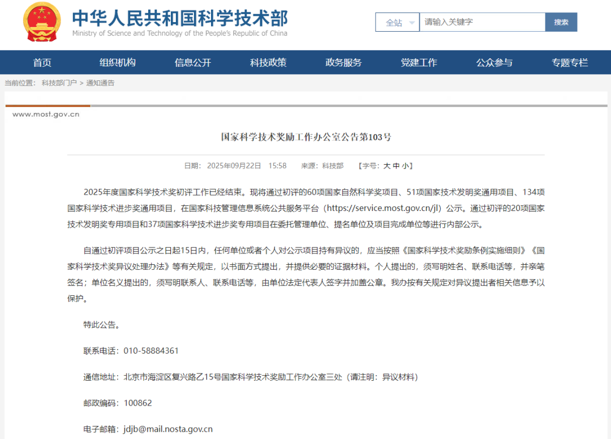Expand the search category selector arrow
The height and width of the screenshot is (439, 611).
411,22
